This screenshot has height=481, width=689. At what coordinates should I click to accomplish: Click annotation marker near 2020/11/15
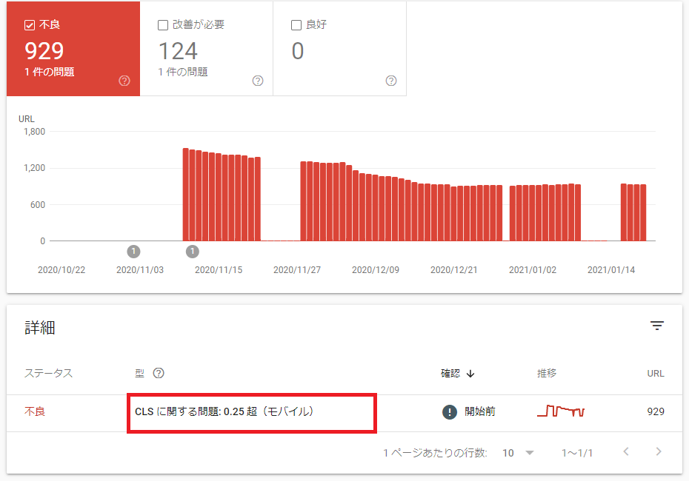pyautogui.click(x=192, y=252)
